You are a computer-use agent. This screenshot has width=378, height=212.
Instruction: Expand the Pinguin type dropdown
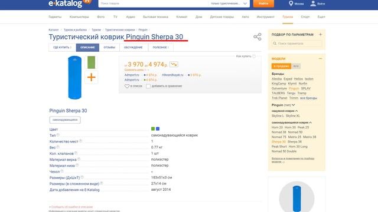pos(294,105)
